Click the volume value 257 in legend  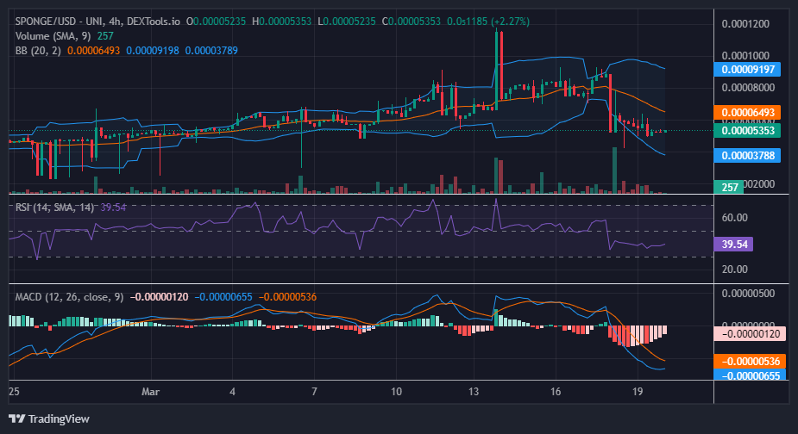[x=105, y=36]
